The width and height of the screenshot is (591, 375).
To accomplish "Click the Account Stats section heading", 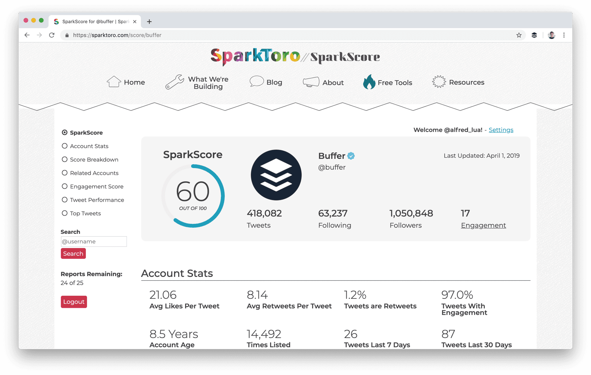I will 177,273.
